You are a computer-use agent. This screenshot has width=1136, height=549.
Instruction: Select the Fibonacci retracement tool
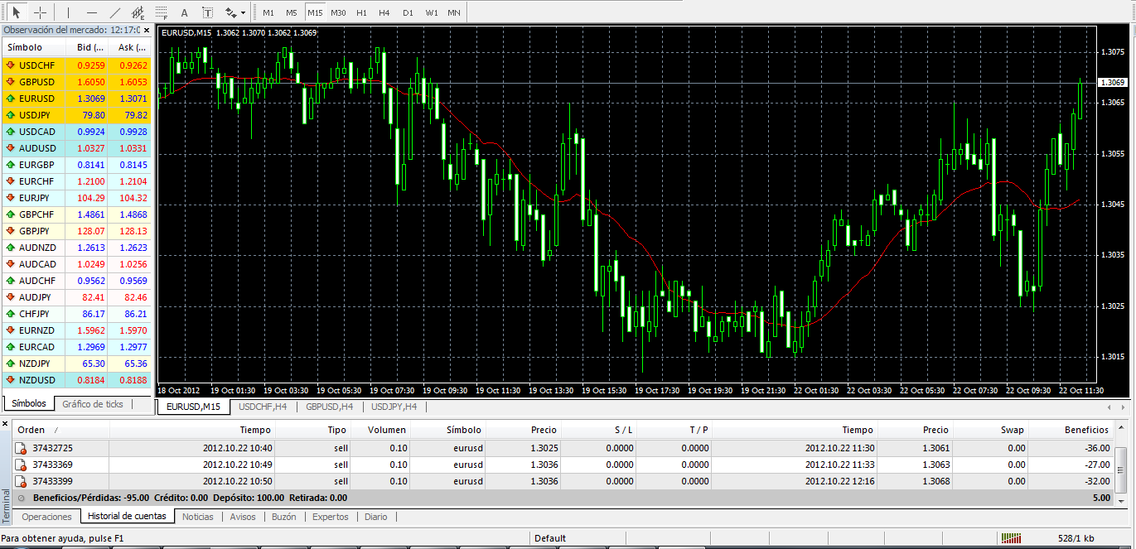(162, 12)
